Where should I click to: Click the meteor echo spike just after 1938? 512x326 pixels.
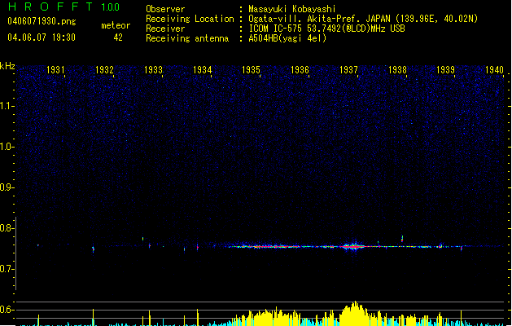(402, 239)
